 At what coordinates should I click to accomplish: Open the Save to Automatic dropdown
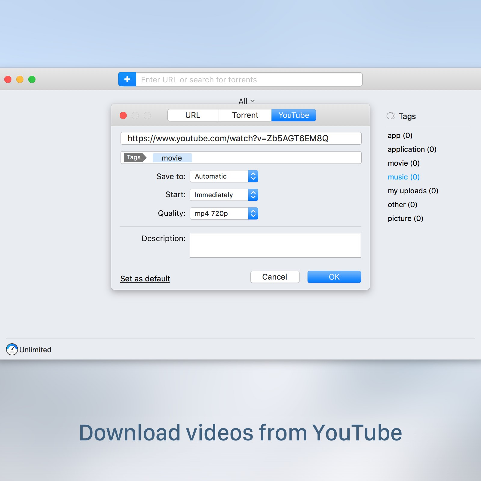pyautogui.click(x=224, y=176)
